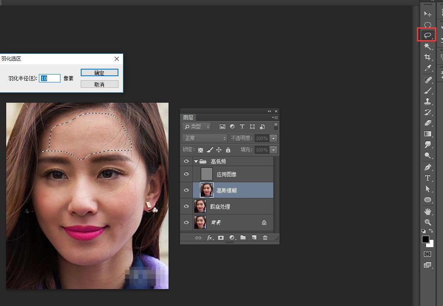Cancel feather dialog with 取消

click(99, 84)
